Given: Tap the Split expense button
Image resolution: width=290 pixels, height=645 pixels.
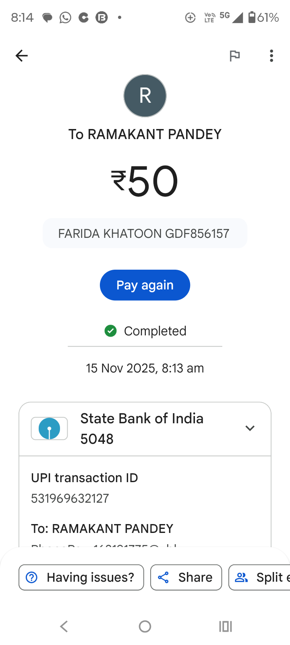Looking at the screenshot, I should tap(260, 577).
